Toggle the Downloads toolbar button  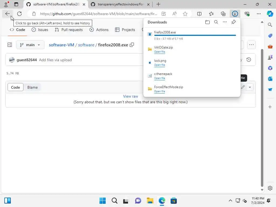[x=235, y=14]
